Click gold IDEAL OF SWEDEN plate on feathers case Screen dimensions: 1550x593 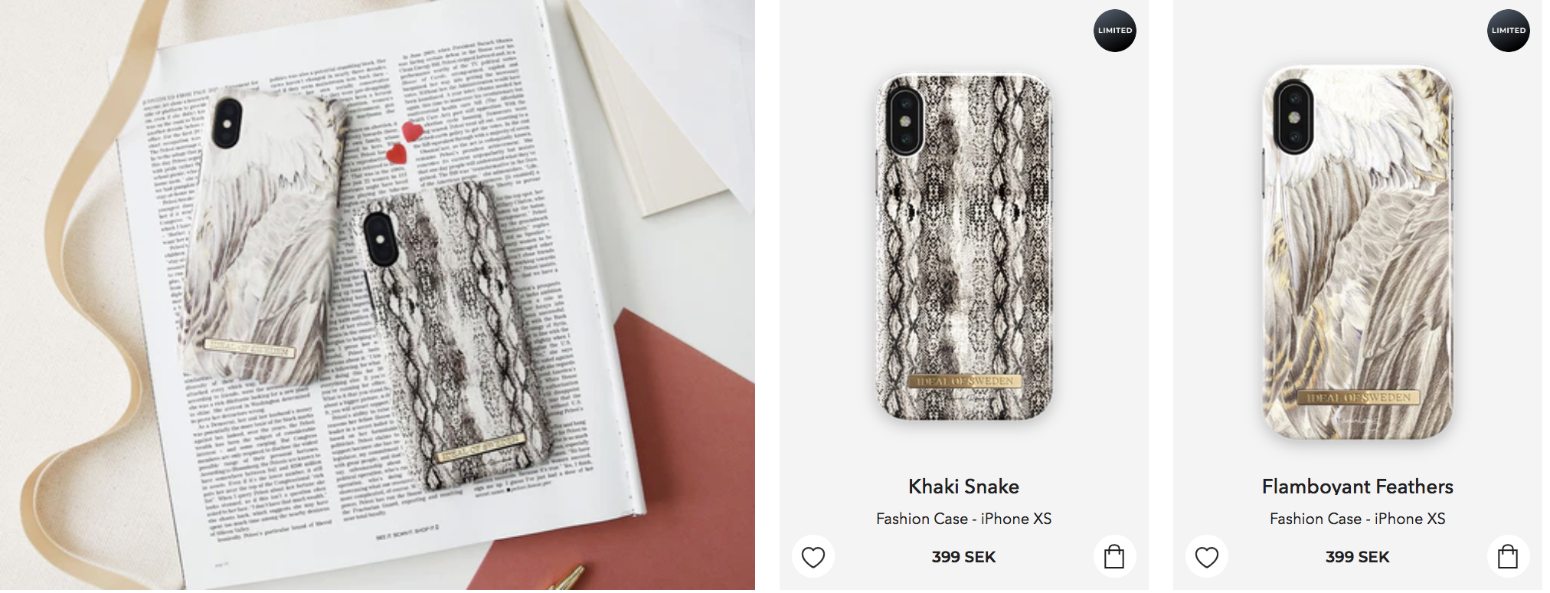(1359, 398)
